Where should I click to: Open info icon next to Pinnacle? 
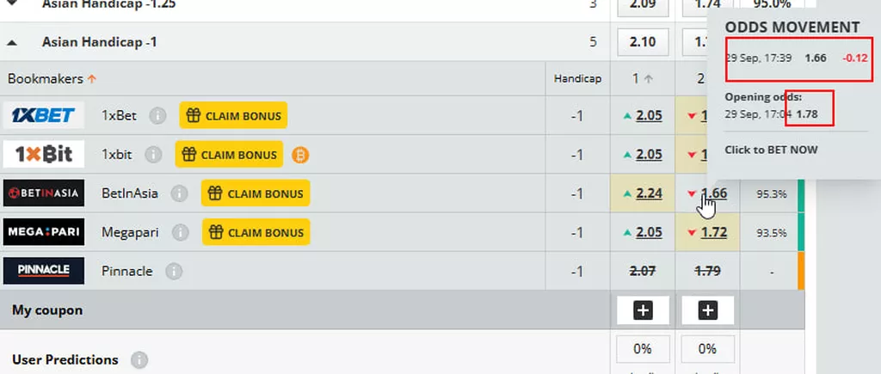(x=174, y=272)
